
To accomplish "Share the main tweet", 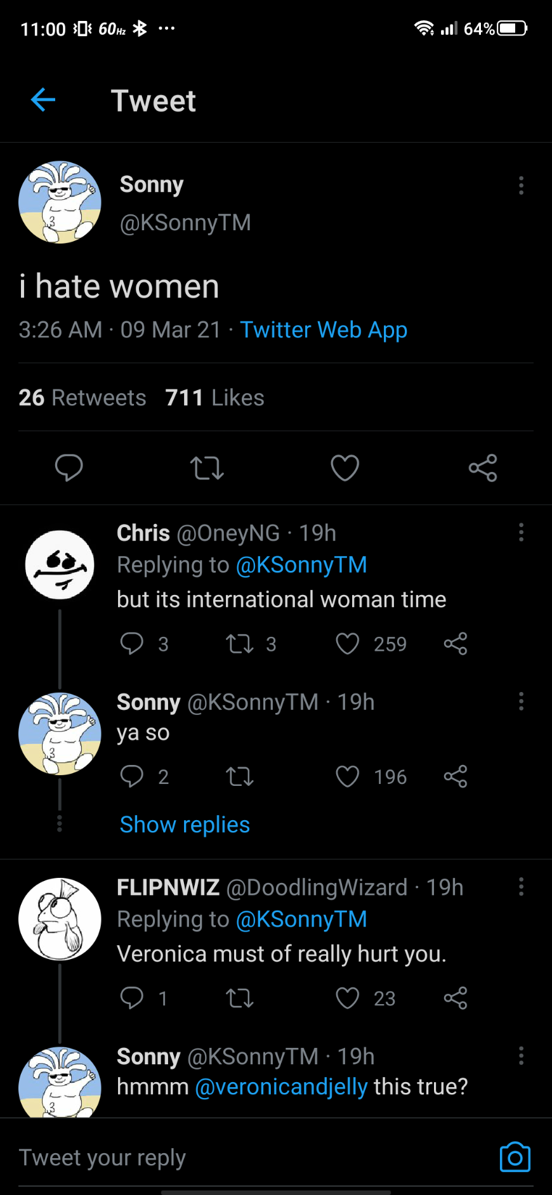I will click(483, 468).
